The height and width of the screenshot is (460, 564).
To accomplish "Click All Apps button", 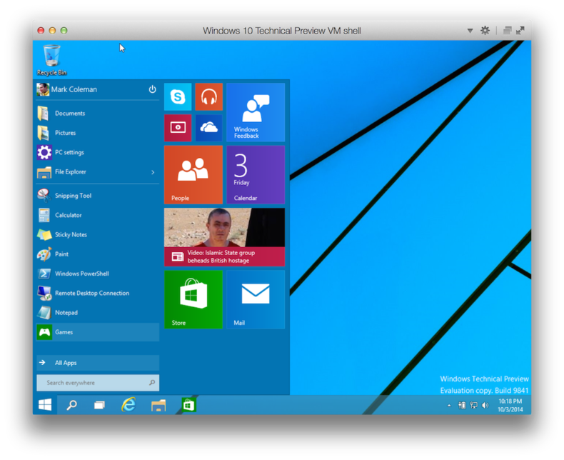I will (98, 363).
